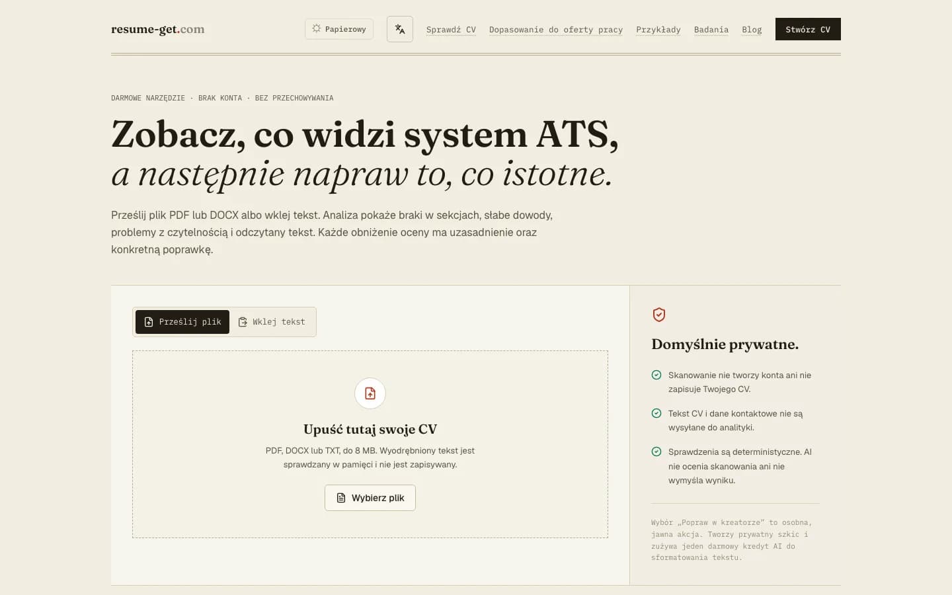Go to the 'Przykłady' menu item
Viewport: 952px width, 595px height.
click(658, 30)
